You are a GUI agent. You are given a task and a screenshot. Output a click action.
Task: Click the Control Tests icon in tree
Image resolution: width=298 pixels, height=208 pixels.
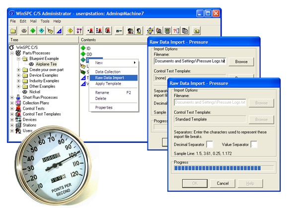18,109
